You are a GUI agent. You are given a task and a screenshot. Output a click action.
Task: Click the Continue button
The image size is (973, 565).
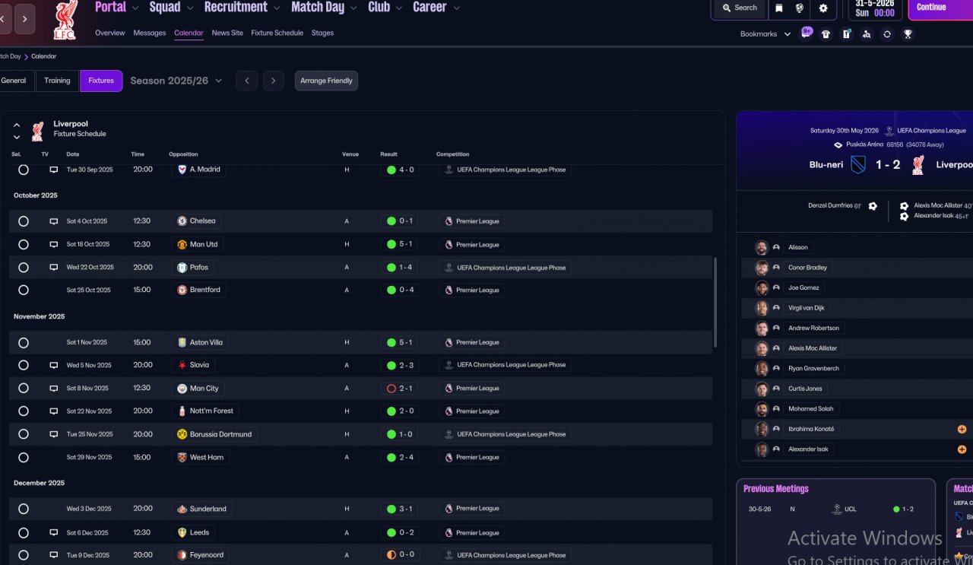940,8
